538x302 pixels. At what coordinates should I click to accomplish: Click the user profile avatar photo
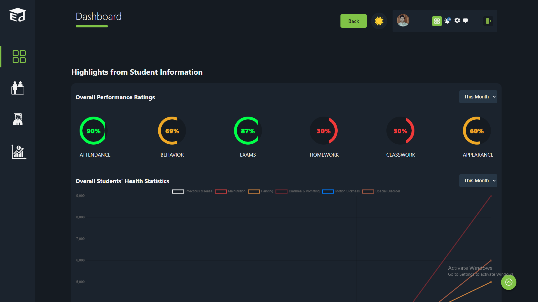pos(403,20)
